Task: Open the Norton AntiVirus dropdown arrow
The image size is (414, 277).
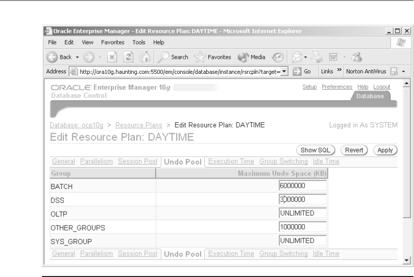Action: (x=404, y=71)
